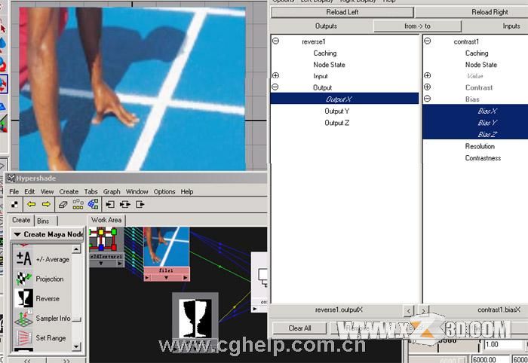Select Caching under reverse1
This screenshot has width=528, height=363.
click(325, 53)
